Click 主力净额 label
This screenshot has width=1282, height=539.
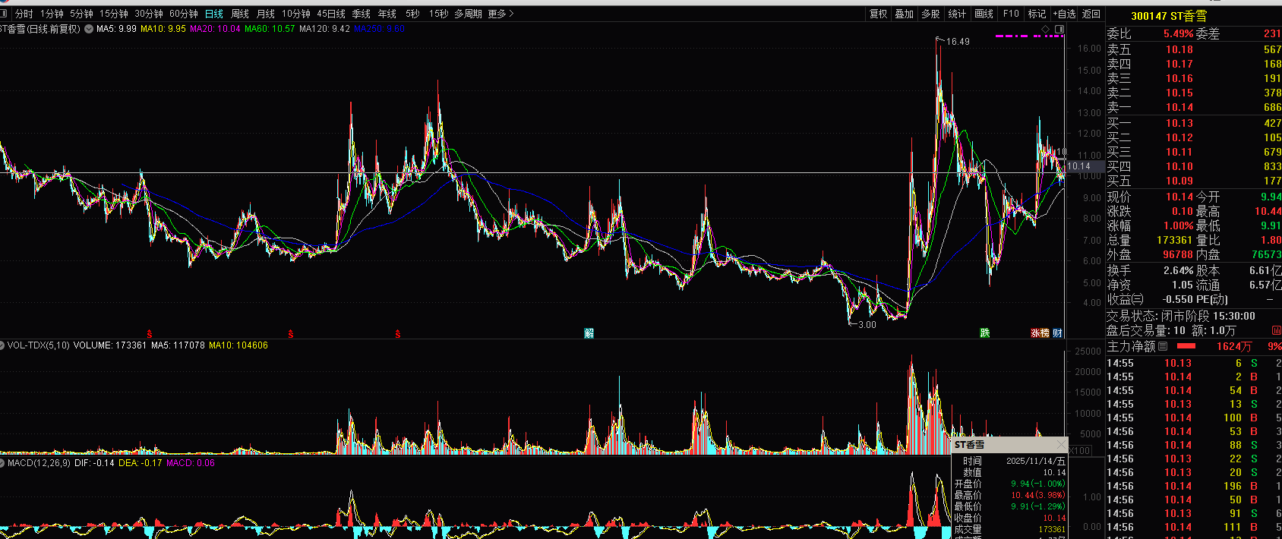click(1131, 346)
